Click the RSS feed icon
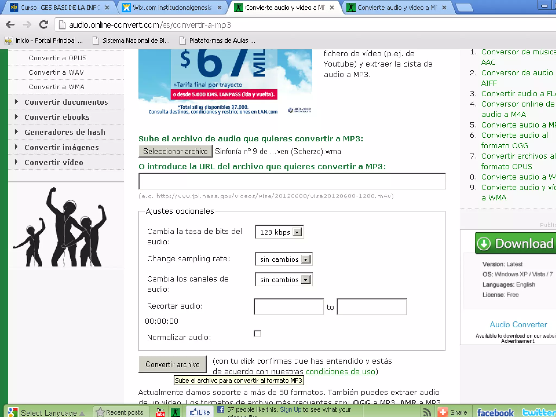 427,412
